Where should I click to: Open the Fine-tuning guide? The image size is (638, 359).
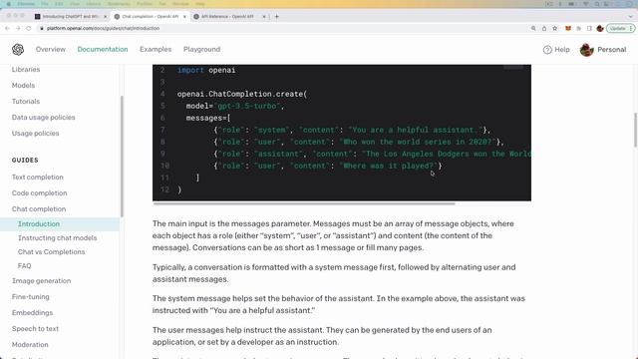[x=31, y=297]
